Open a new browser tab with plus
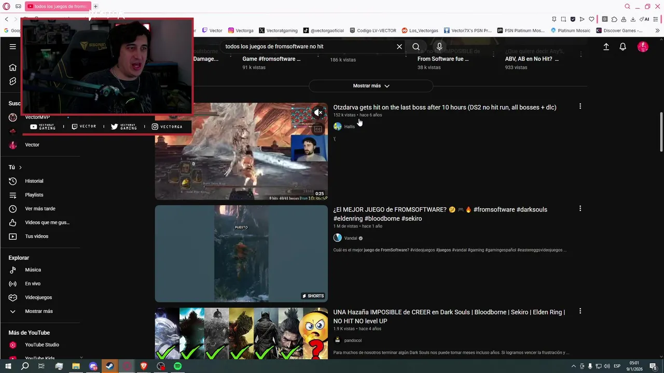664x373 pixels. tap(95, 6)
